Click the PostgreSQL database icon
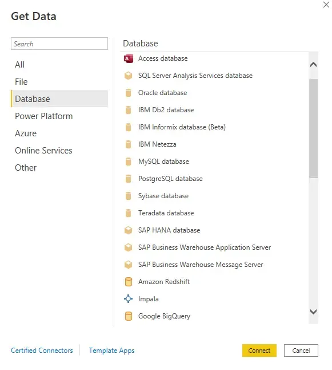Image resolution: width=332 pixels, height=370 pixels. 129,179
